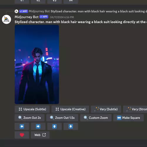The width and height of the screenshot is (147, 147).
Task: Select Vary (Subtle) option
Action: (x=106, y=109)
